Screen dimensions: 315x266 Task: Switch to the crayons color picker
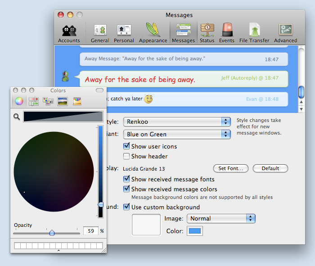click(77, 101)
